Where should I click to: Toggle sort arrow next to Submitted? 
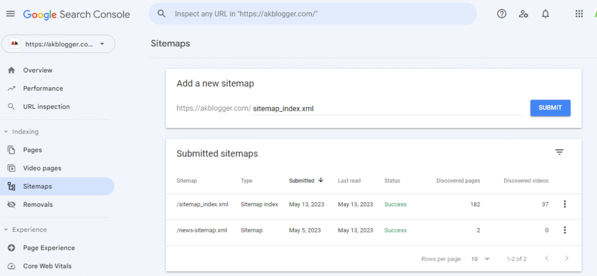tap(321, 180)
